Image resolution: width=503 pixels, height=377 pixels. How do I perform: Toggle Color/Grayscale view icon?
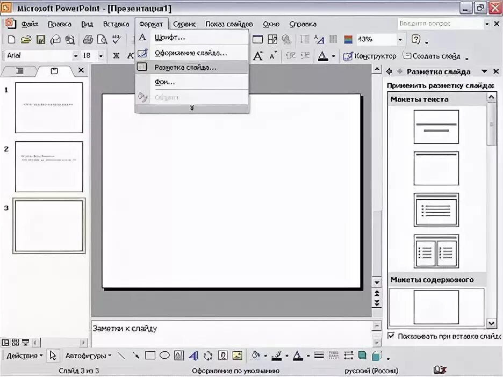pos(348,39)
